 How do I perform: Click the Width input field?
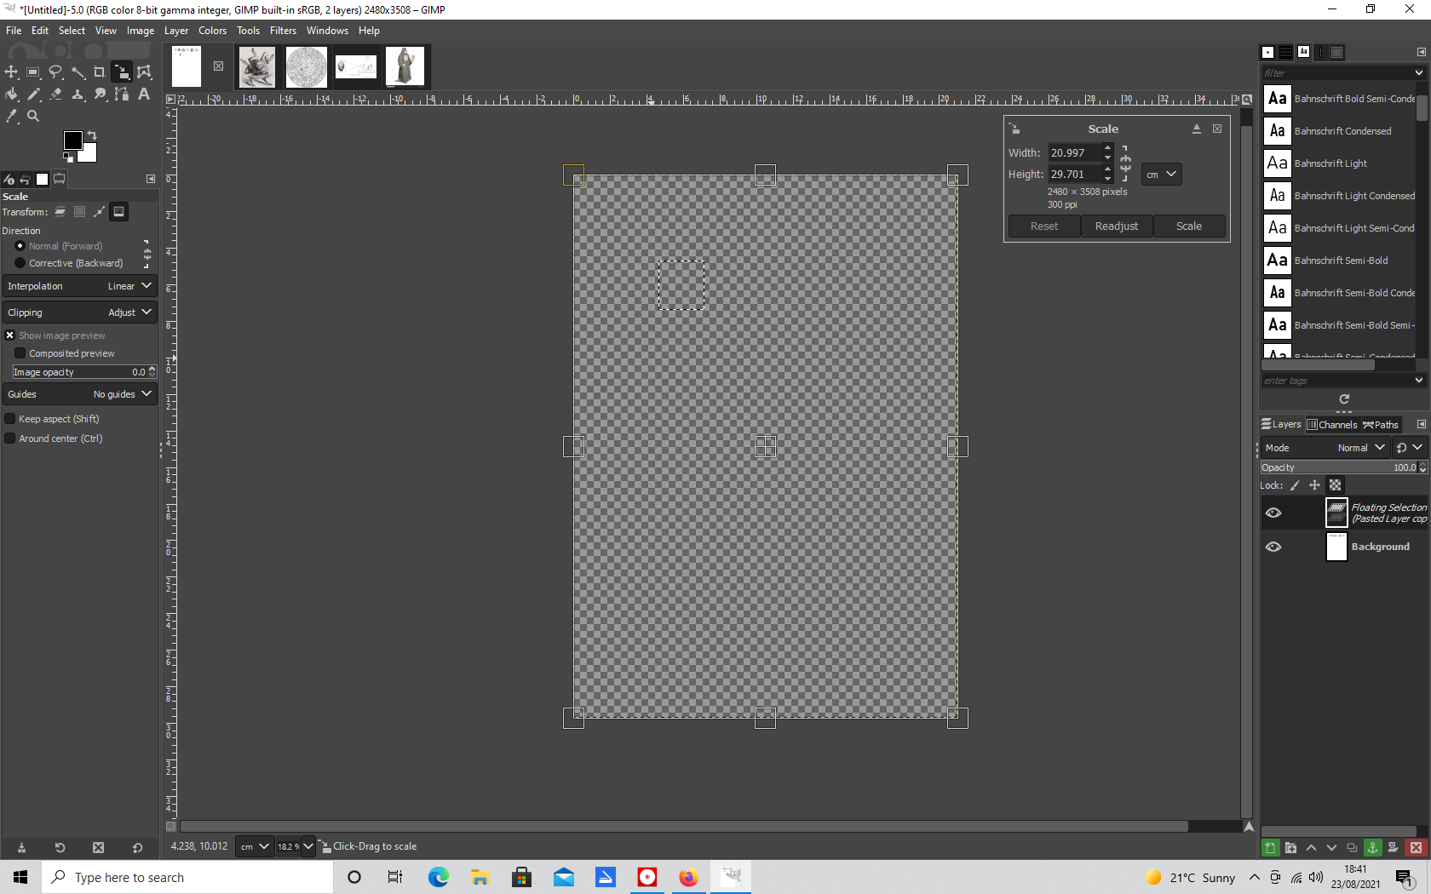click(x=1075, y=153)
